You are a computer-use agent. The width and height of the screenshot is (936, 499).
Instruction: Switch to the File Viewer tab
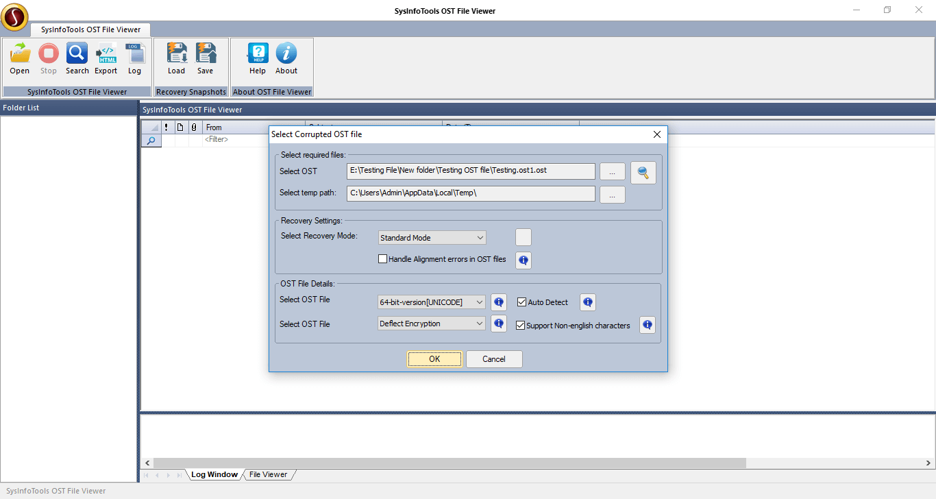[268, 474]
